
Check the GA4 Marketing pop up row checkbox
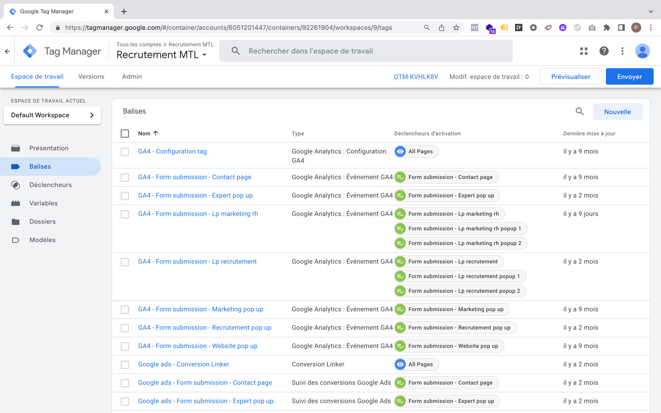(x=125, y=310)
